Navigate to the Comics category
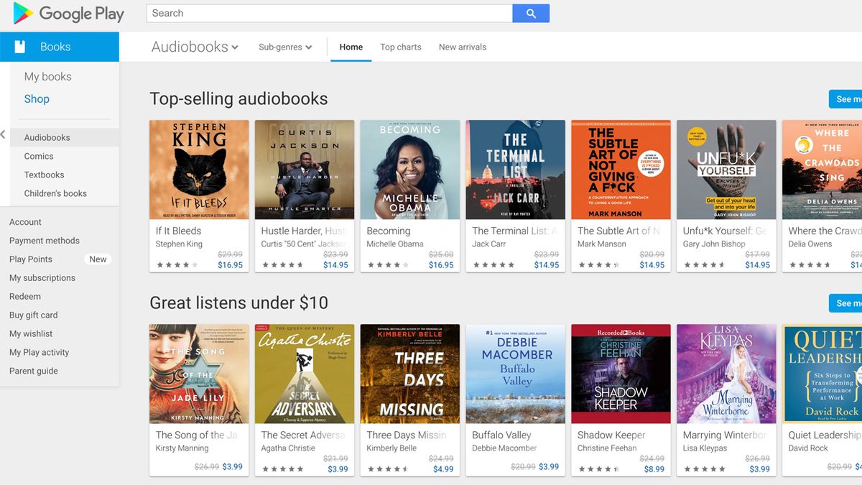 pos(39,156)
